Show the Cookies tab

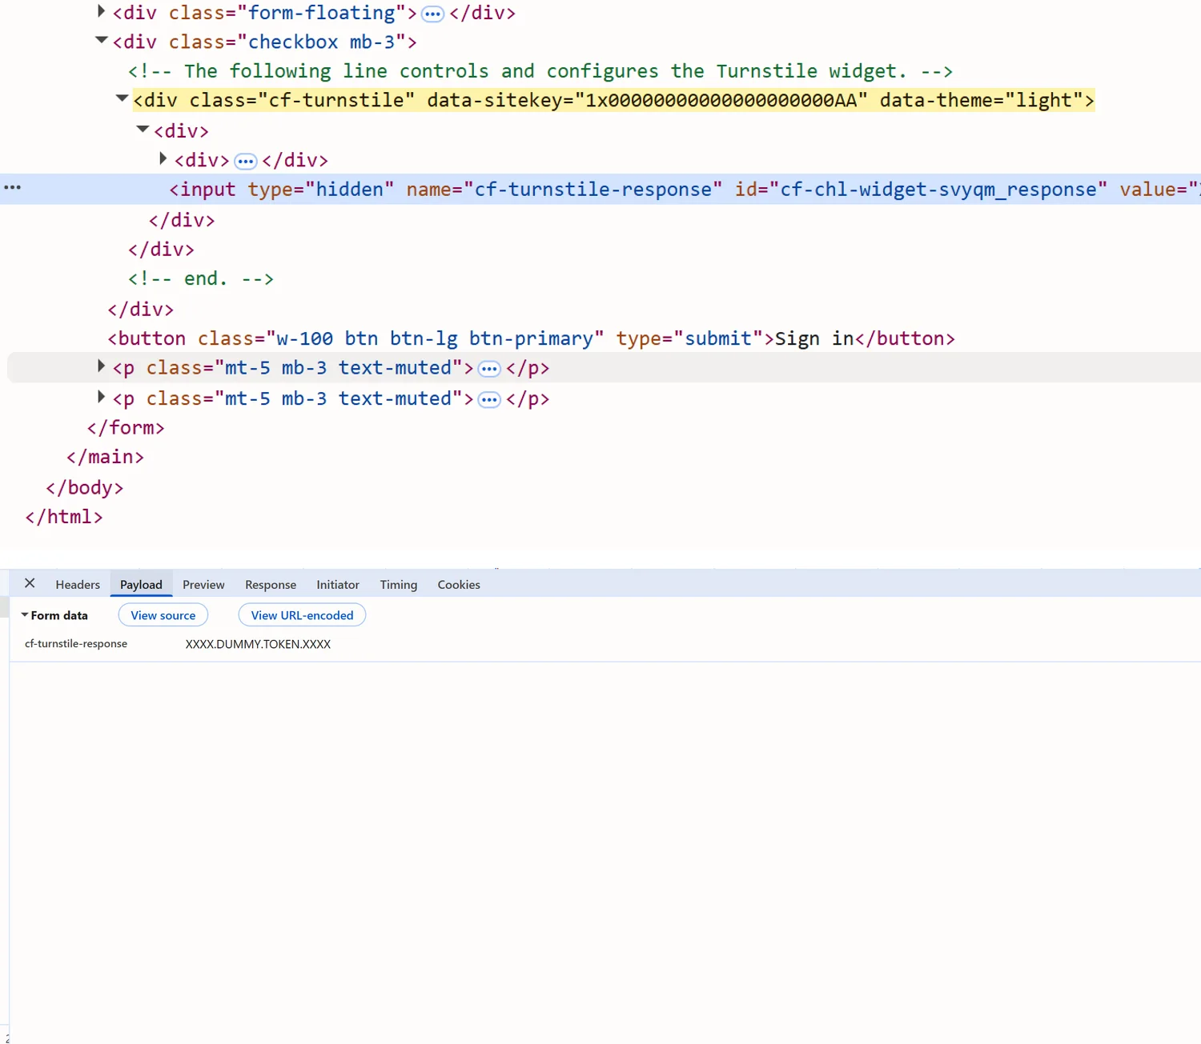click(x=459, y=585)
